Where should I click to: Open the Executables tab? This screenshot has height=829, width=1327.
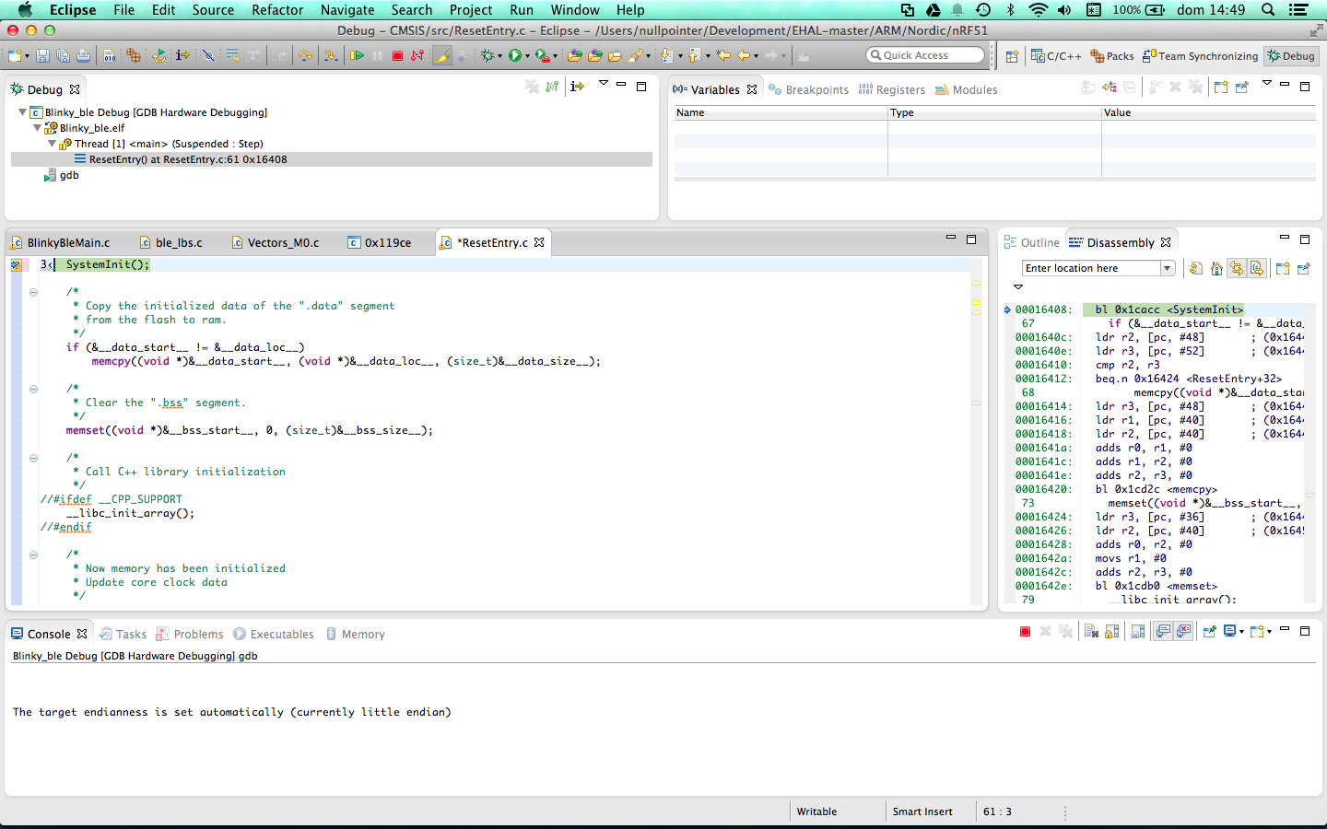tap(274, 634)
